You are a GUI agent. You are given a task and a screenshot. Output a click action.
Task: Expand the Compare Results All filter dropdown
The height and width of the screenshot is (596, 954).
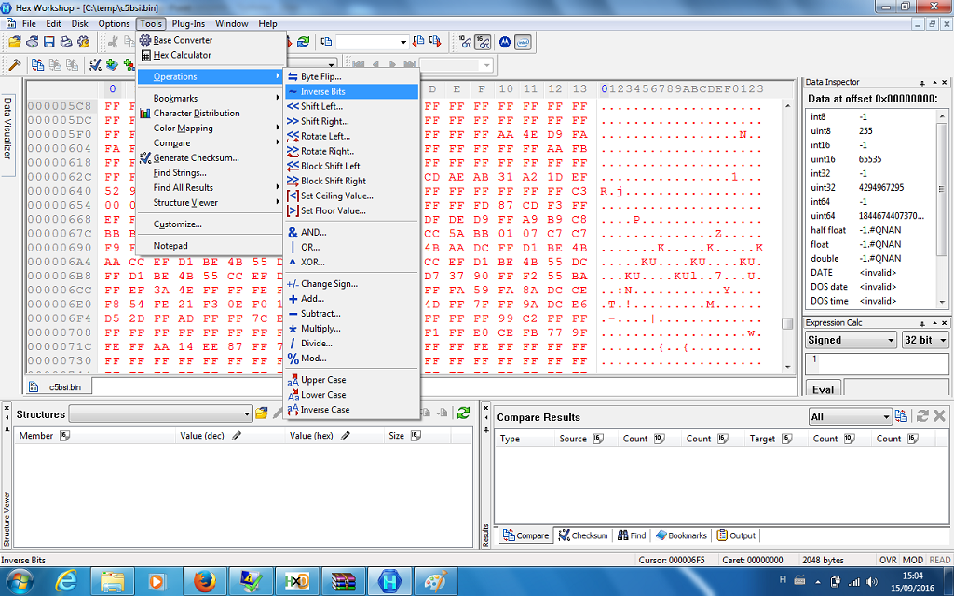pos(849,416)
